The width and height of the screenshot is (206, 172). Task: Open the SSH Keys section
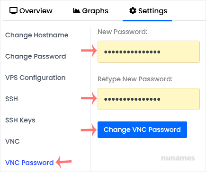point(20,120)
